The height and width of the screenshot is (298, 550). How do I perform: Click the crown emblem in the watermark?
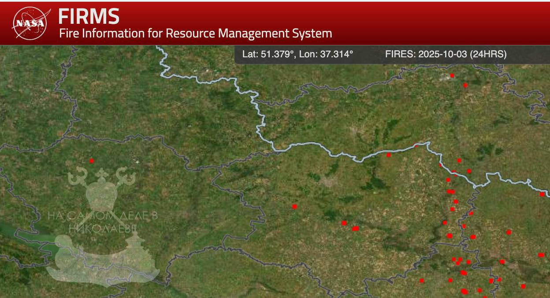click(102, 189)
